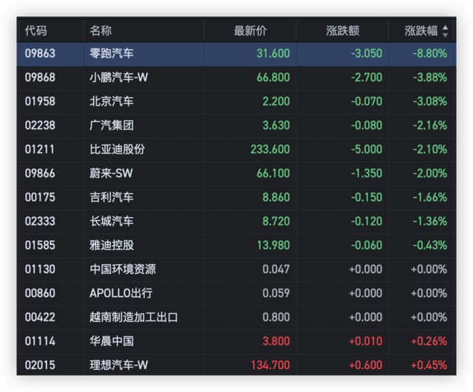This screenshot has height=392, width=473.
Task: Open 比亚迪股份 stock details
Action: tap(118, 149)
